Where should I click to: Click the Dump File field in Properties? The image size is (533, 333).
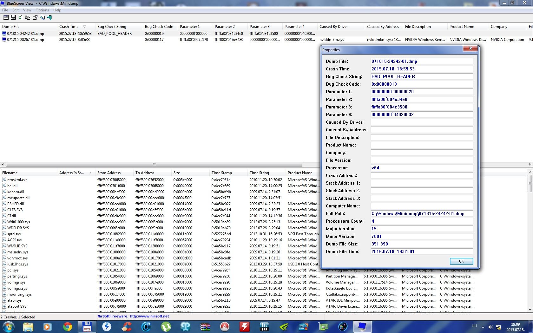point(422,61)
